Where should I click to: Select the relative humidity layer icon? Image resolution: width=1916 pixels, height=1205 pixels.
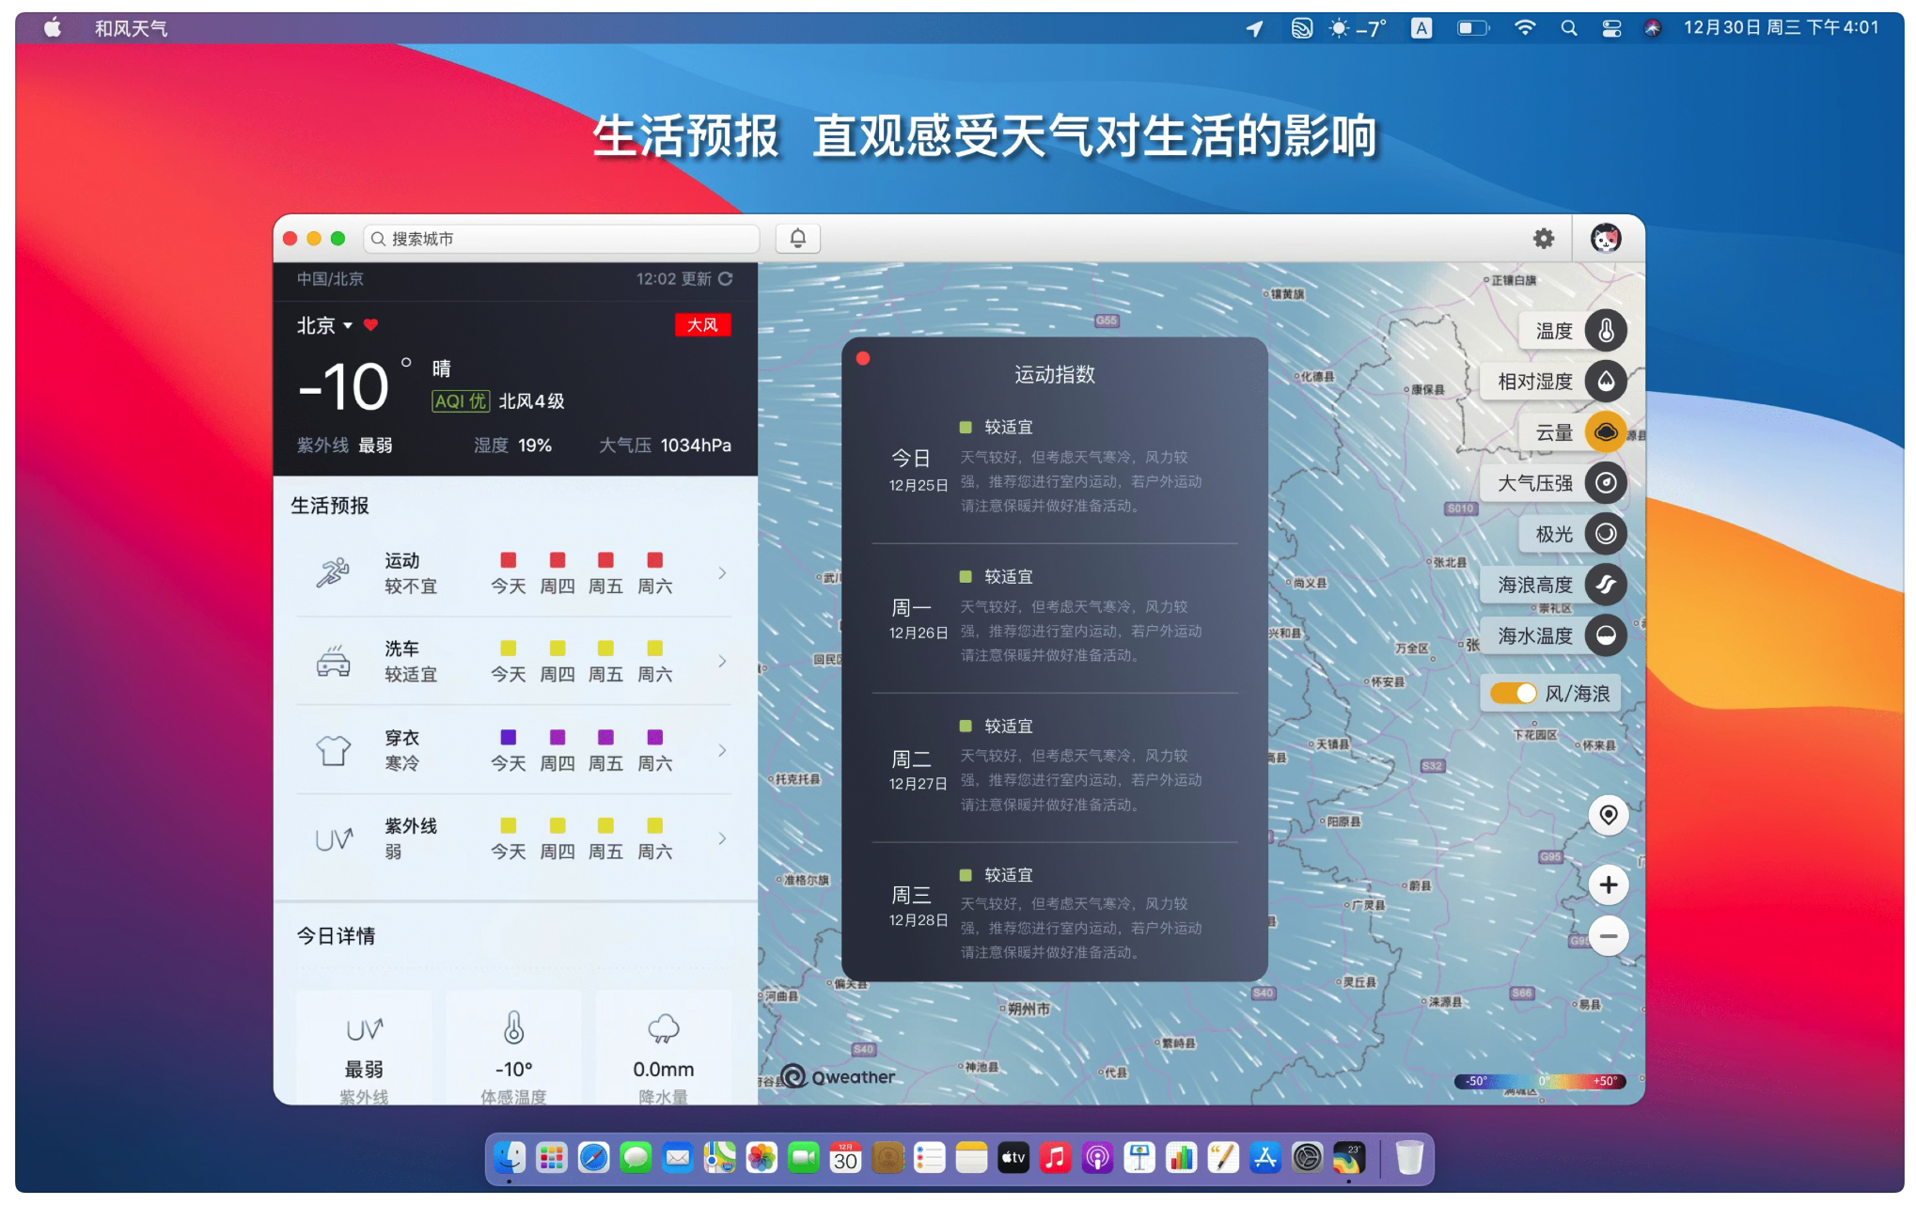point(1606,382)
